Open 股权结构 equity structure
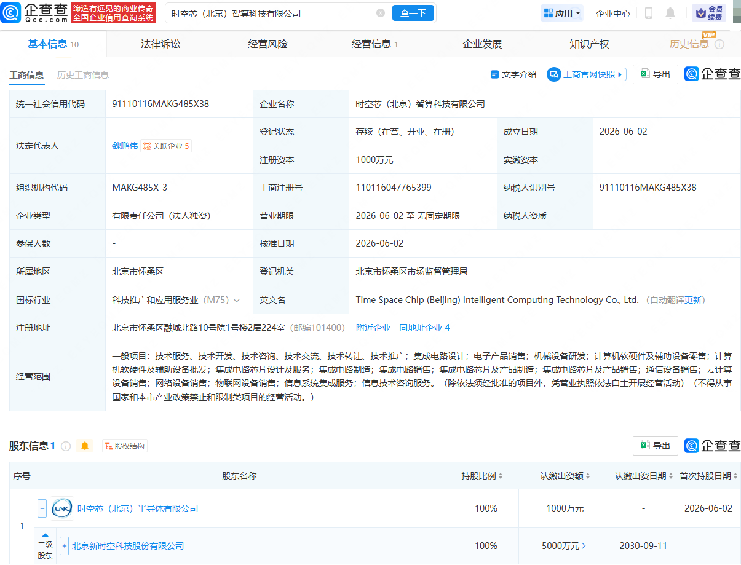741x565 pixels. coord(125,446)
